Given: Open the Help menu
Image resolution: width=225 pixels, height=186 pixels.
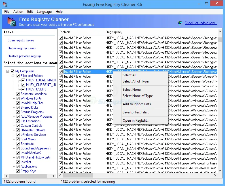Looking at the screenshot, I should 59,12.
